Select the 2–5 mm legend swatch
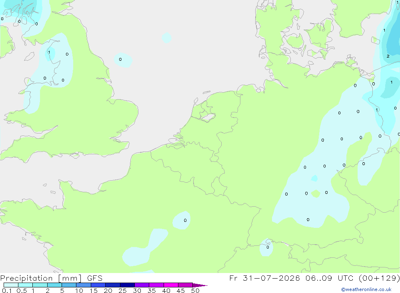400x293 pixels. 54,285
